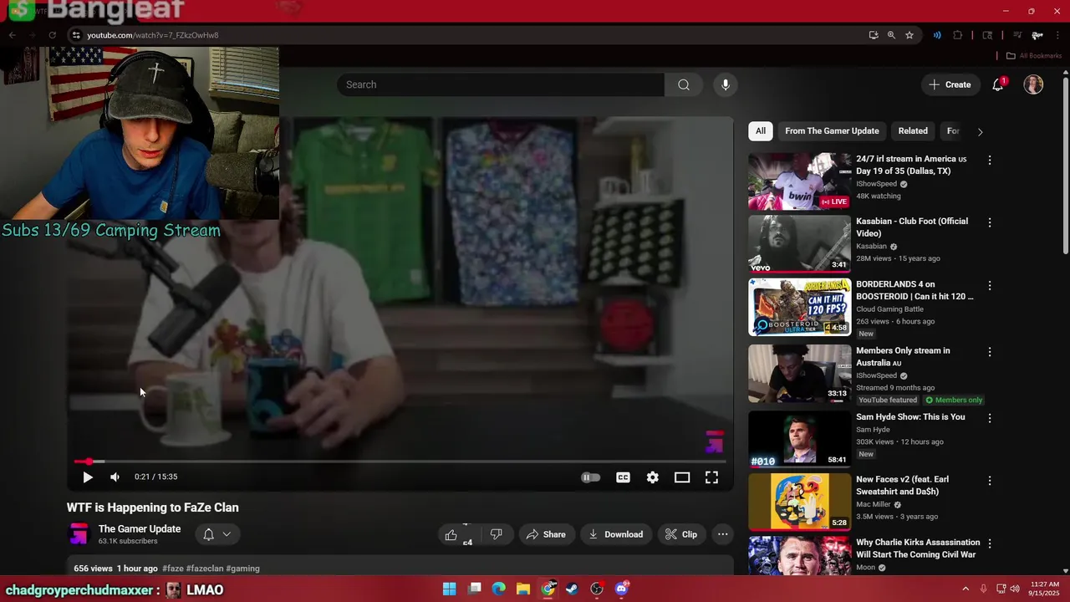Viewport: 1070px width, 602px height.
Task: Open The Gamer Update channel name link
Action: 140,528
